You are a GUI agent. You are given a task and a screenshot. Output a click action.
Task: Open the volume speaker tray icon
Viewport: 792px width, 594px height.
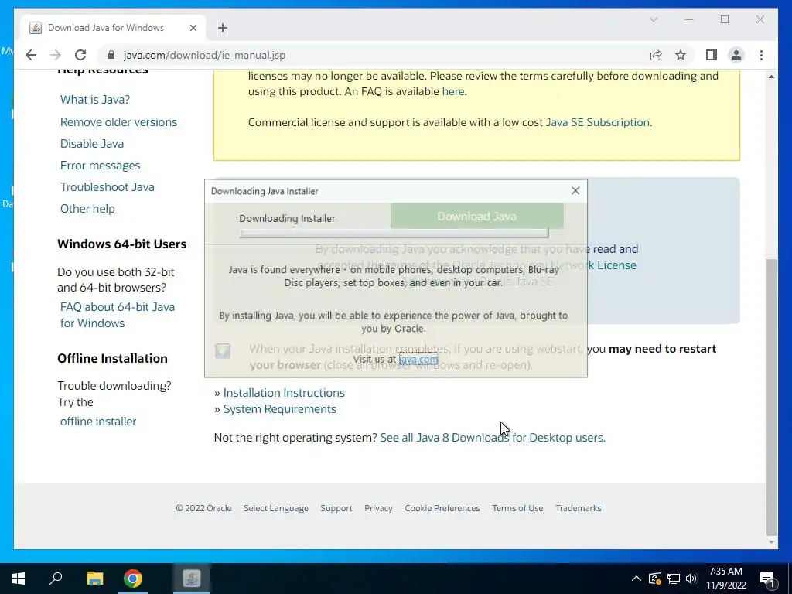691,579
